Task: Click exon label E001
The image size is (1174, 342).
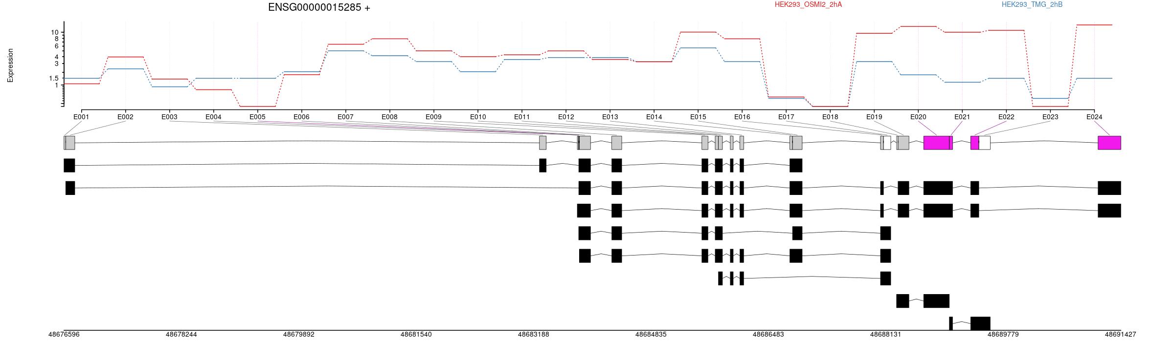Action: click(81, 117)
